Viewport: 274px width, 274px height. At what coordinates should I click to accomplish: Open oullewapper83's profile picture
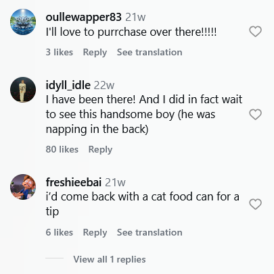23,22
